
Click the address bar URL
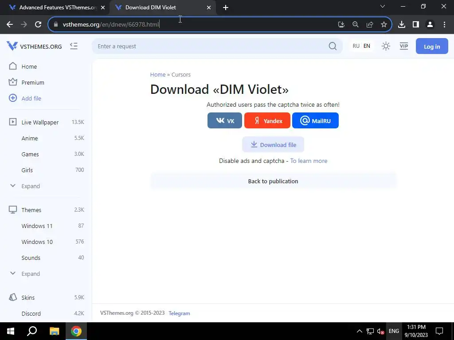click(x=111, y=24)
